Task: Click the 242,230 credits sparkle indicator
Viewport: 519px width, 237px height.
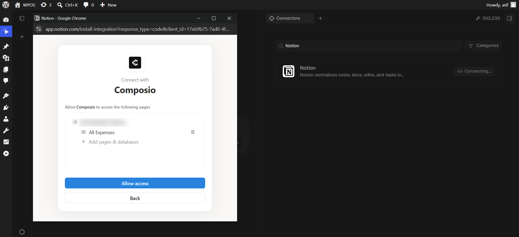Action: pyautogui.click(x=488, y=18)
